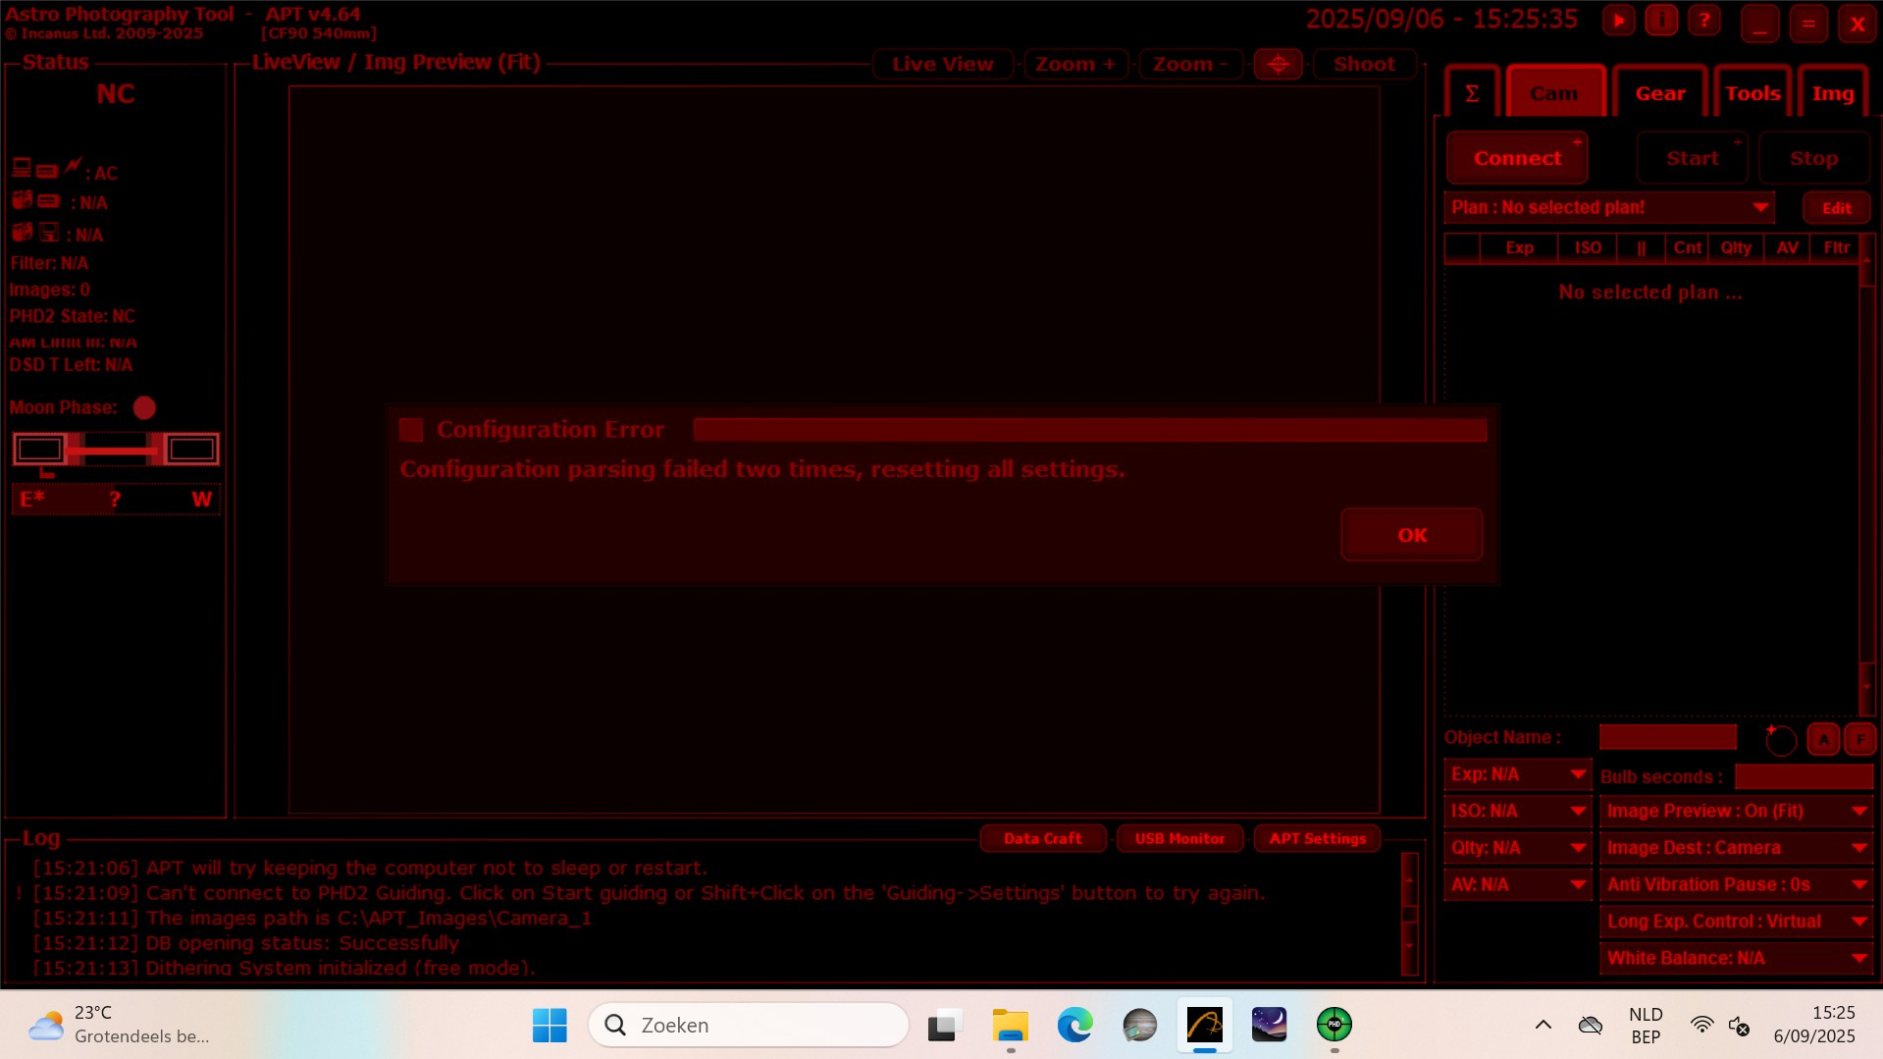
Task: Expand Image Dest : Camera dropdown
Action: 1736,848
